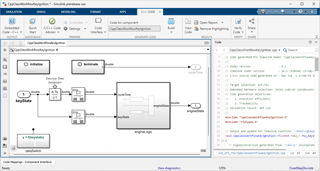The height and width of the screenshot is (171, 320).
Task: Expand the Open Report dropdown arrow
Action: [x=222, y=23]
